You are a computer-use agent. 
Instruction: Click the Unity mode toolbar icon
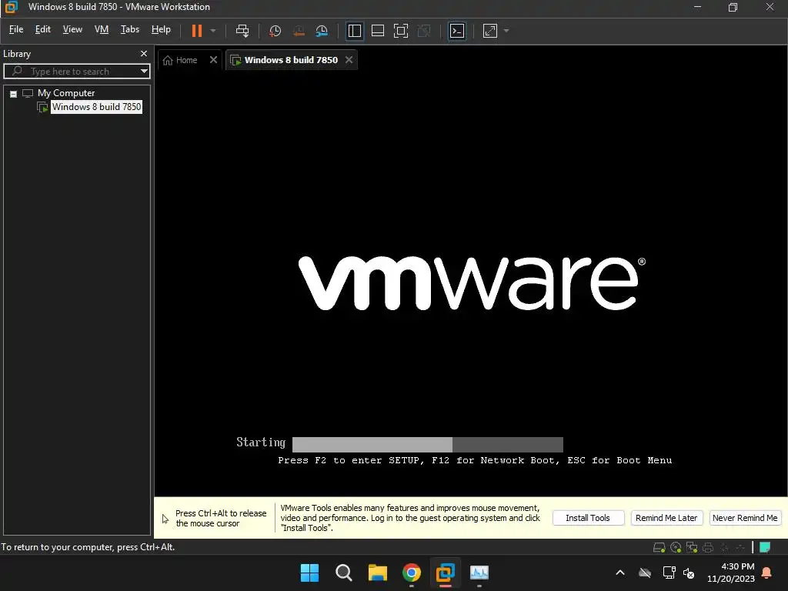tap(424, 31)
